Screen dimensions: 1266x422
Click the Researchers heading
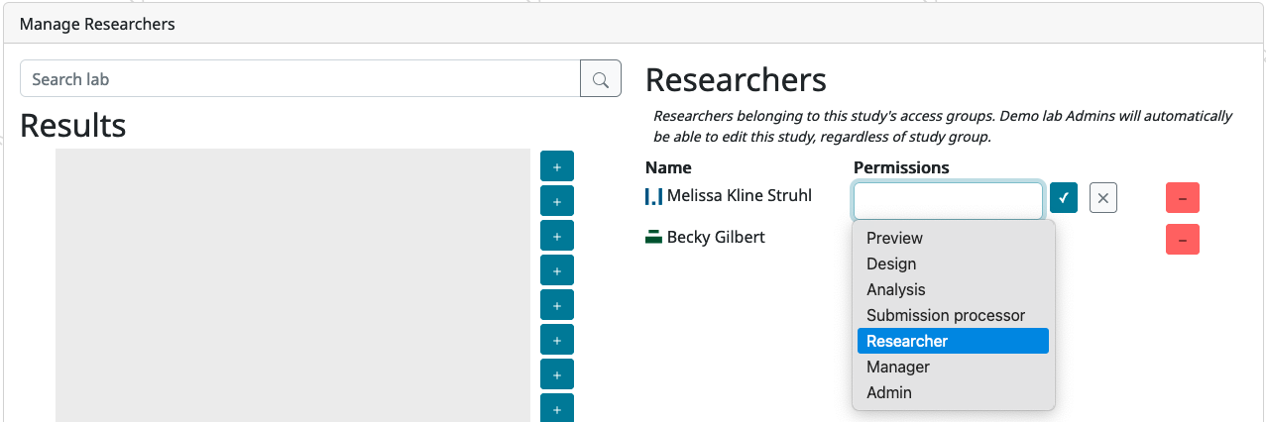[x=736, y=80]
